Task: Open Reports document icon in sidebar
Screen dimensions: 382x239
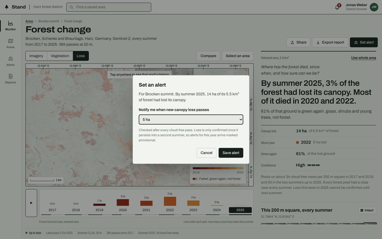Action: click(10, 76)
